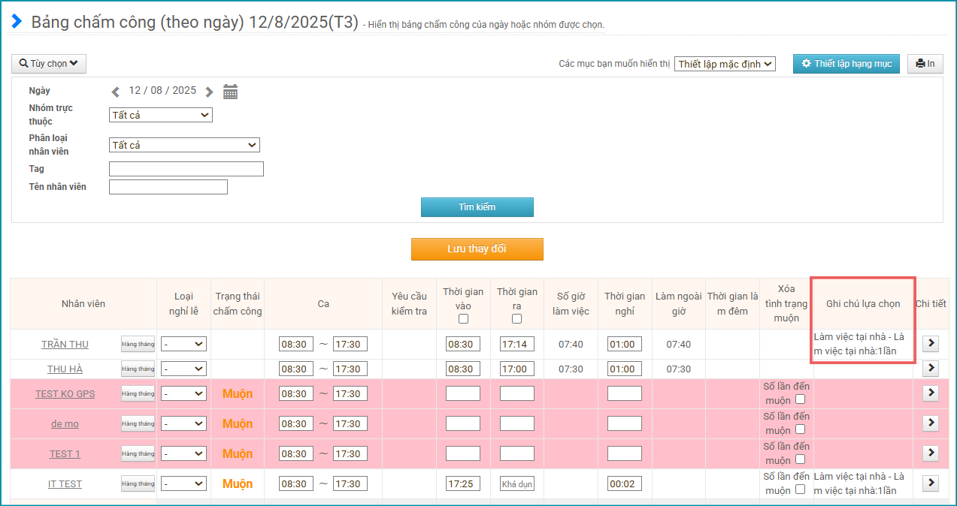Open Thiết lập hạng mục settings
Screen dimensions: 957x506
[x=846, y=64]
